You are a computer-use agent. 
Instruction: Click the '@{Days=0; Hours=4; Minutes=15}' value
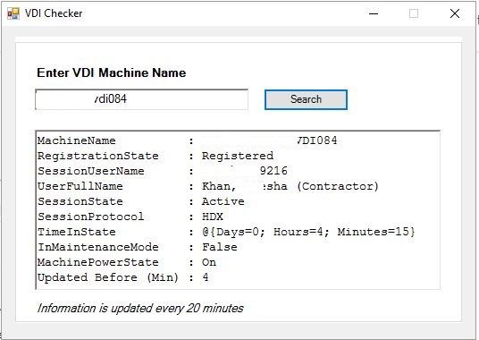[308, 232]
